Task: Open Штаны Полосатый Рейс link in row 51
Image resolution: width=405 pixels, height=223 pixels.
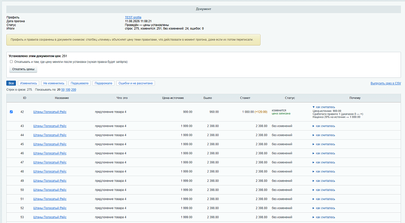Action: (50, 199)
